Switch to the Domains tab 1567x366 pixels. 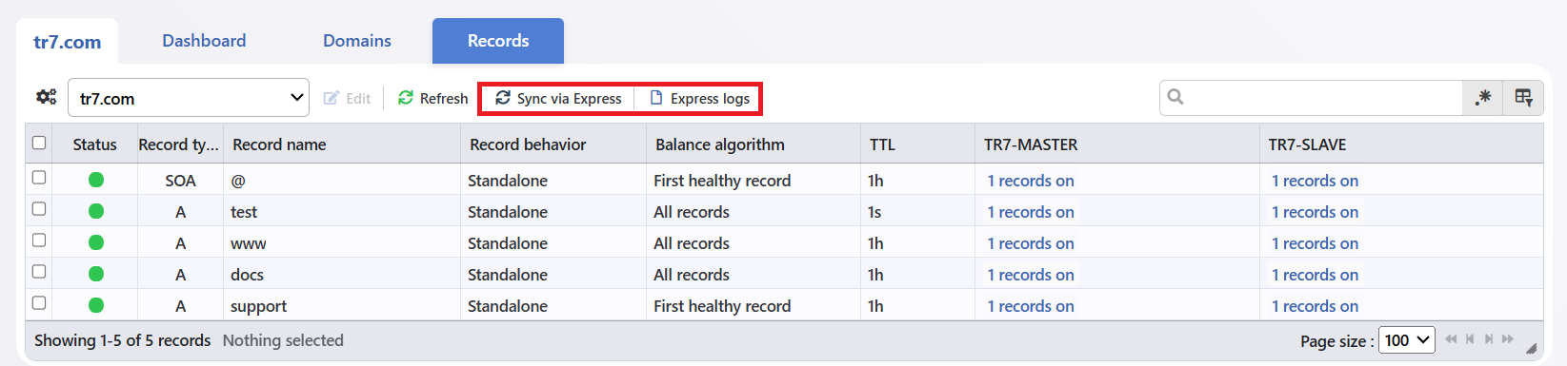pyautogui.click(x=357, y=41)
